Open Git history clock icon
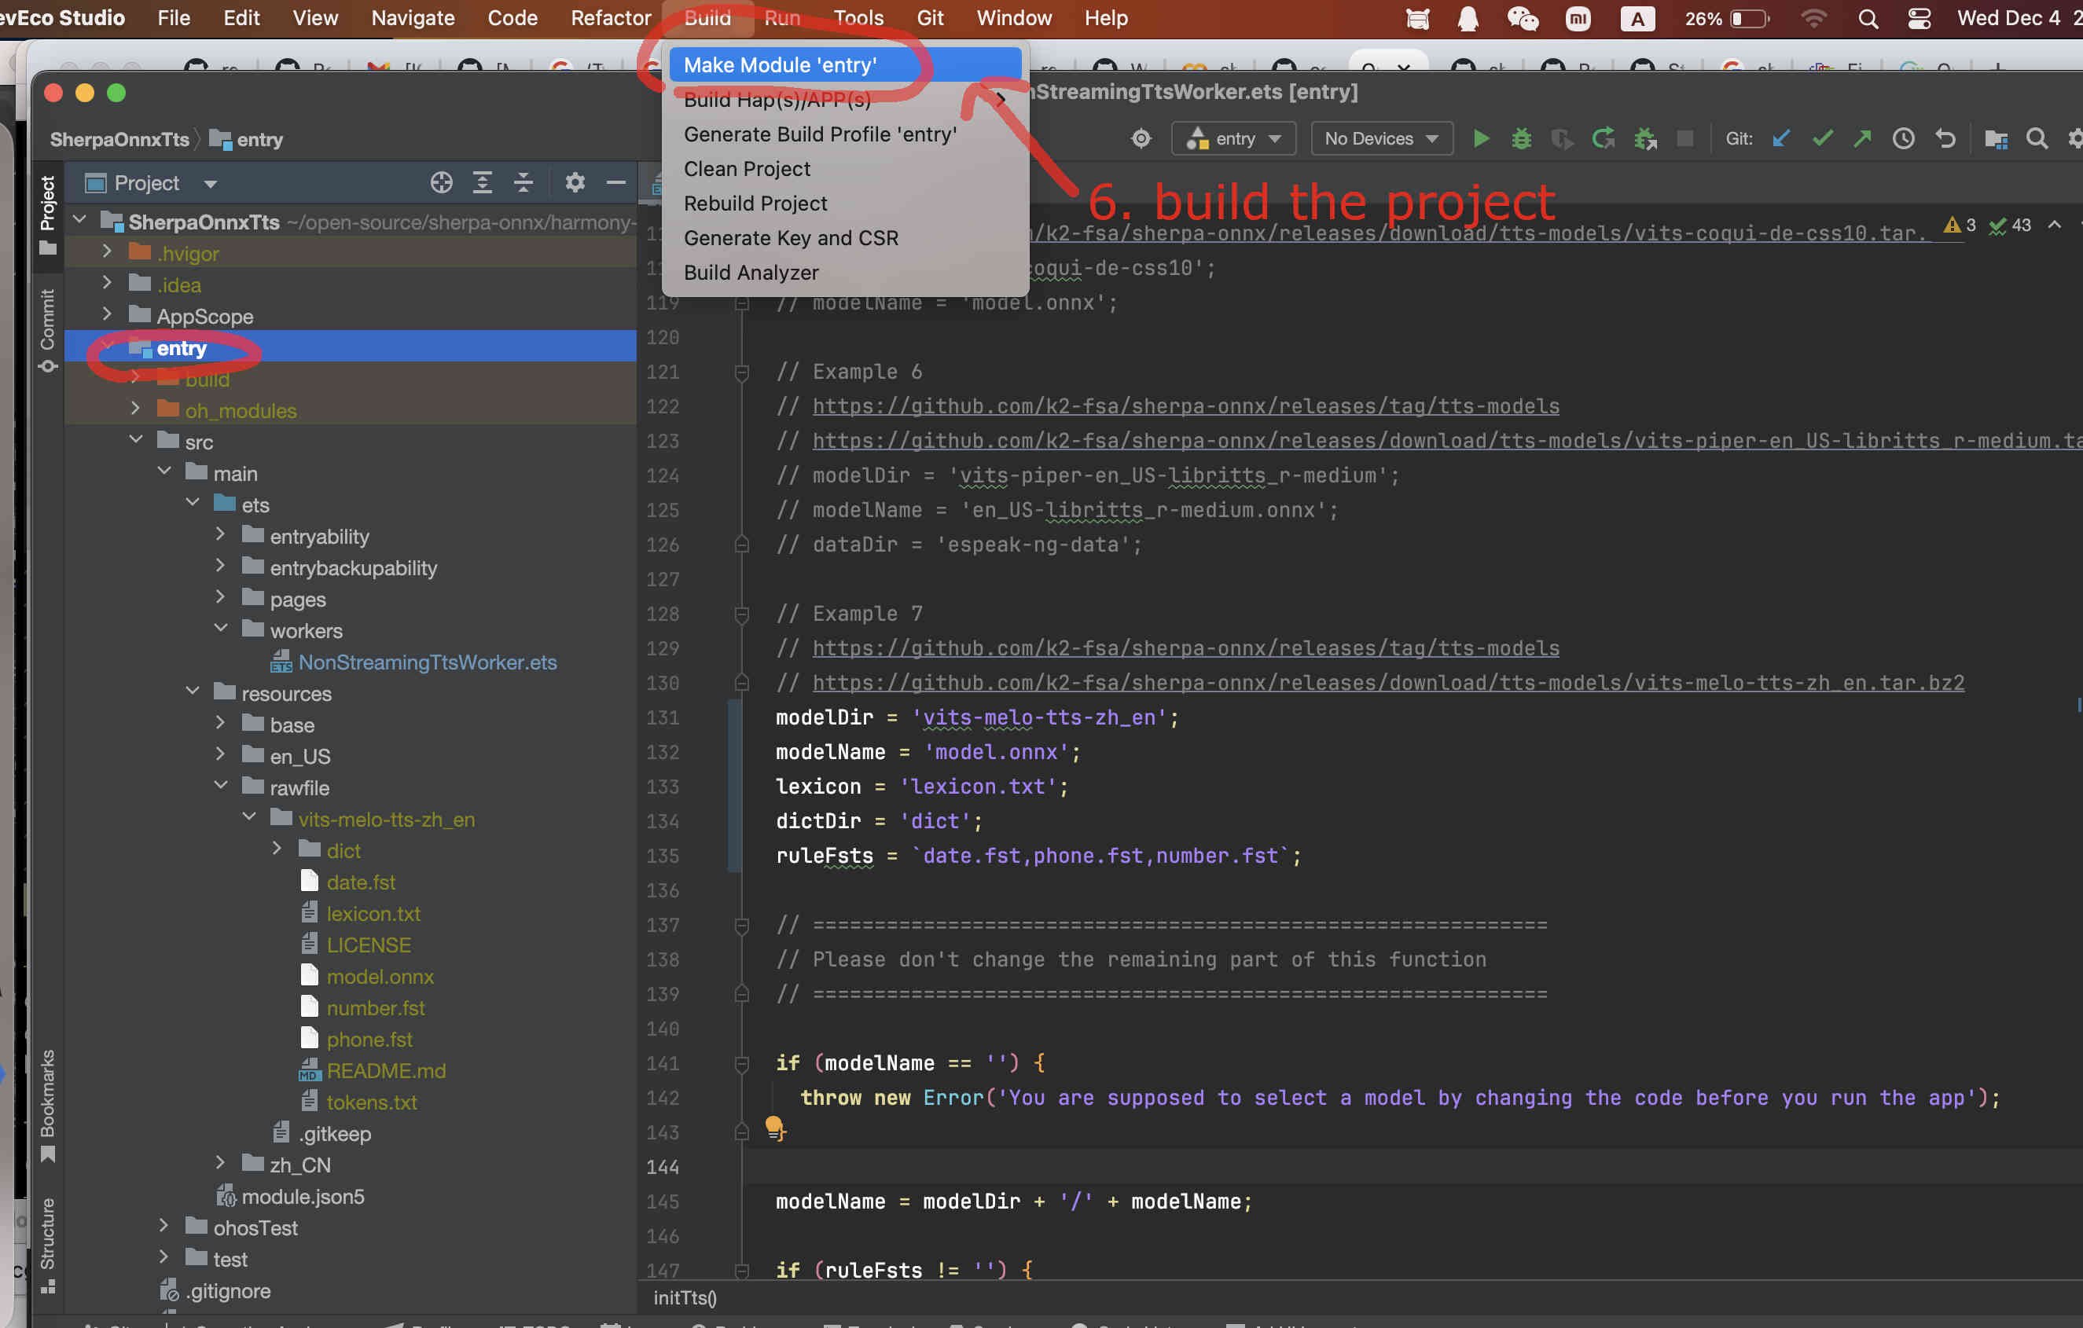This screenshot has width=2083, height=1328. pyautogui.click(x=1903, y=138)
